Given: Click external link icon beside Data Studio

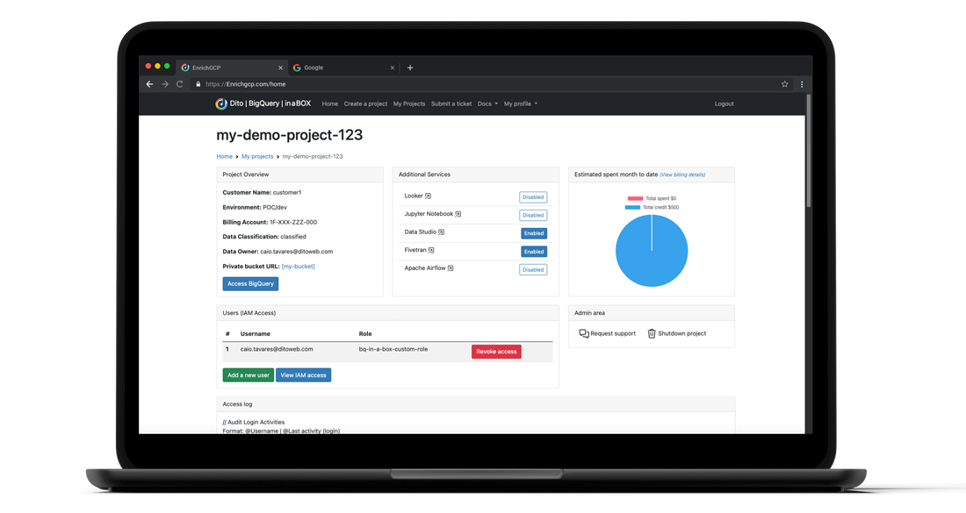Looking at the screenshot, I should click(441, 232).
